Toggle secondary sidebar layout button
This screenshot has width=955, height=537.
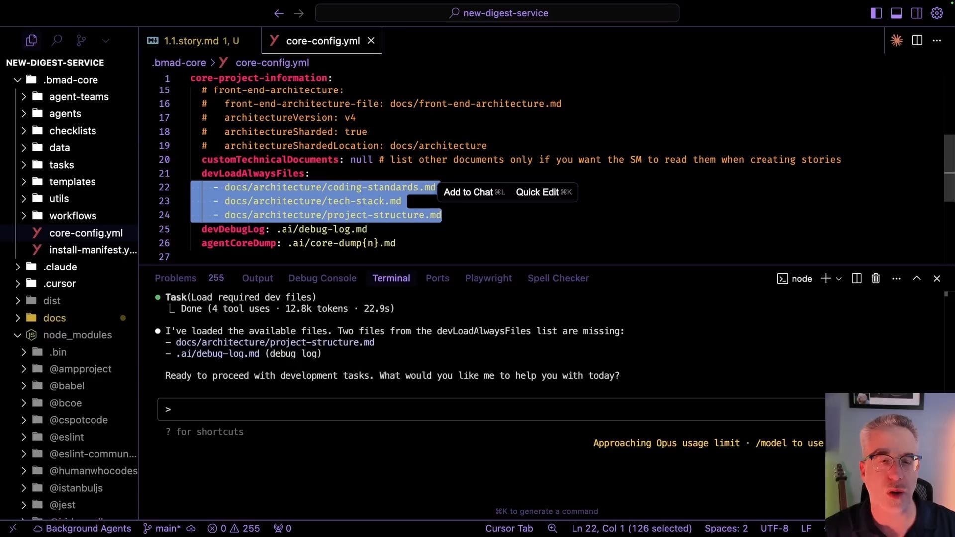tap(916, 13)
